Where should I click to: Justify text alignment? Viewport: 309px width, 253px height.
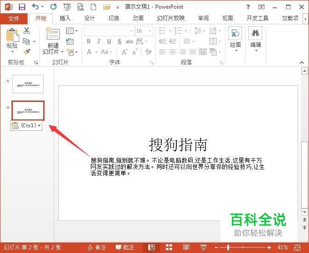[x=193, y=52]
